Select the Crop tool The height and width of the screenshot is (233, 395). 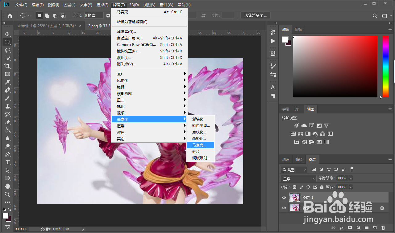click(7, 66)
